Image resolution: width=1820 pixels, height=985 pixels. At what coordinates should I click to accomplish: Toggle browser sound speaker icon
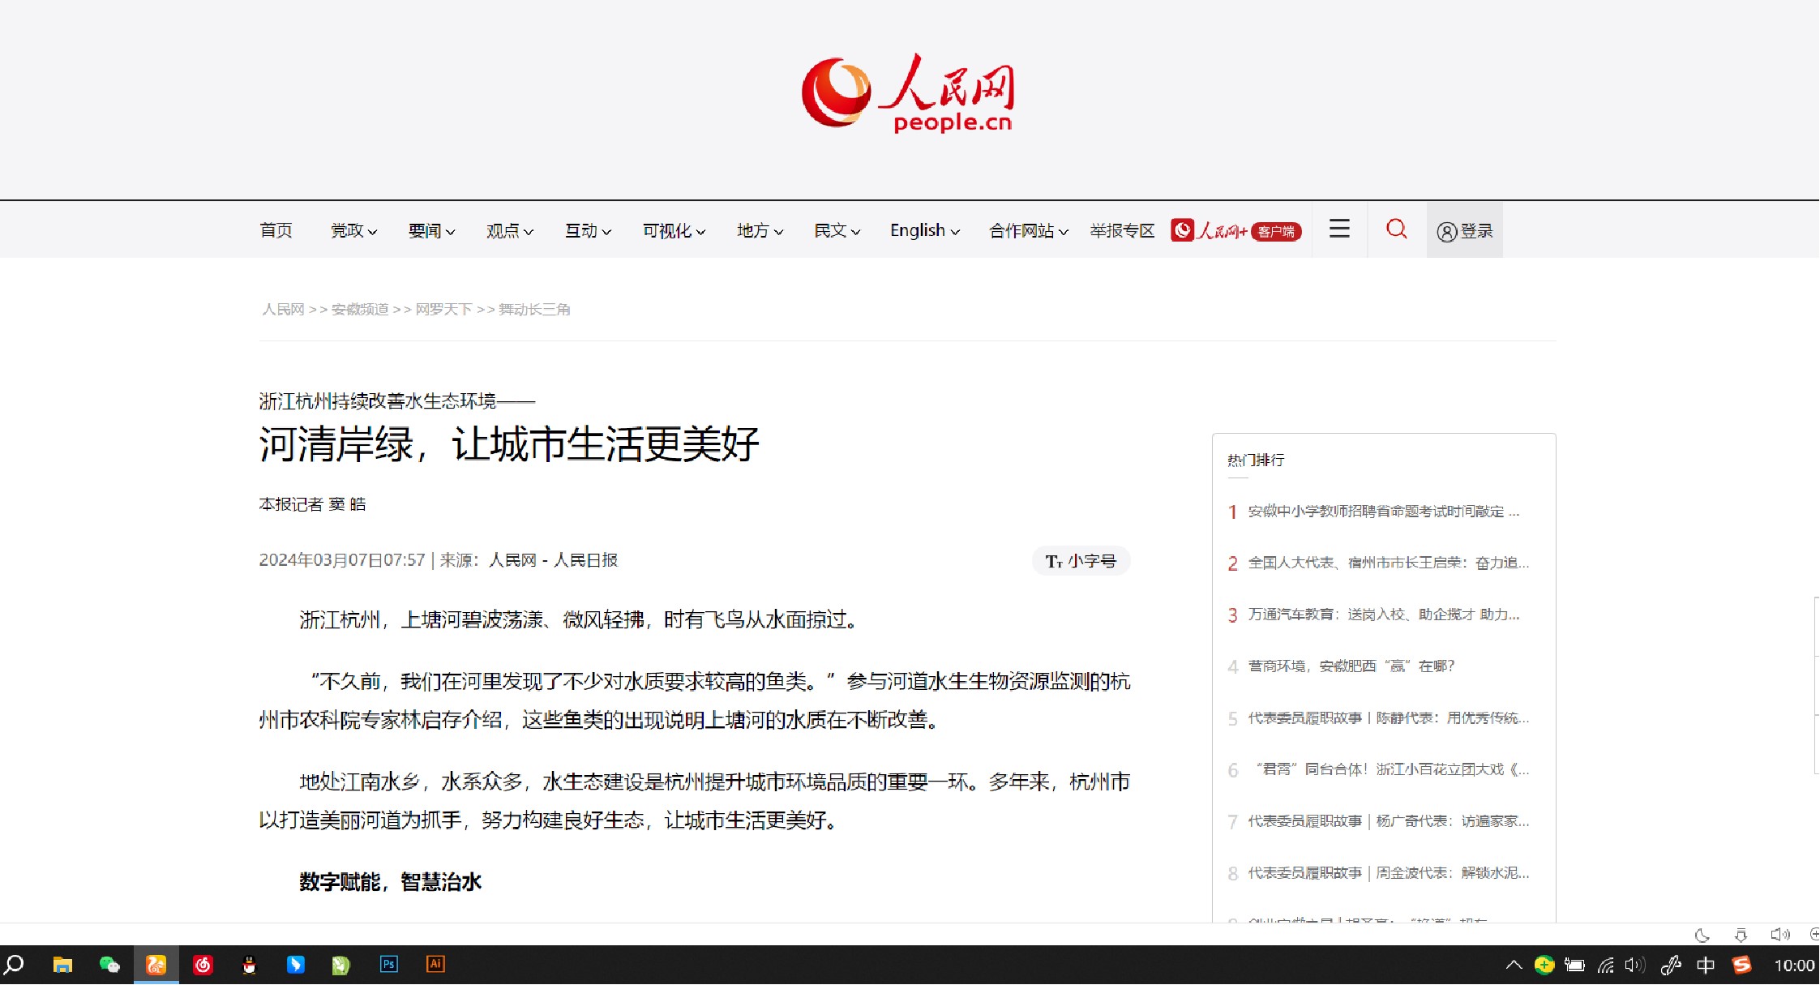pyautogui.click(x=1779, y=936)
